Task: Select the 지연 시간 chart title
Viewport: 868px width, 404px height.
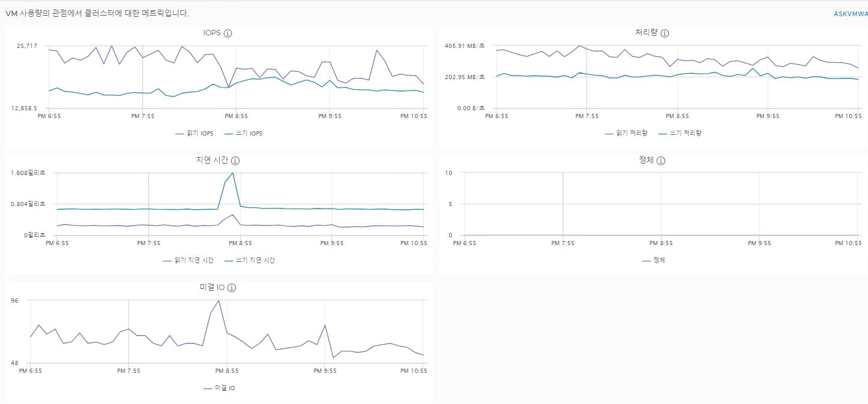Action: [x=212, y=161]
